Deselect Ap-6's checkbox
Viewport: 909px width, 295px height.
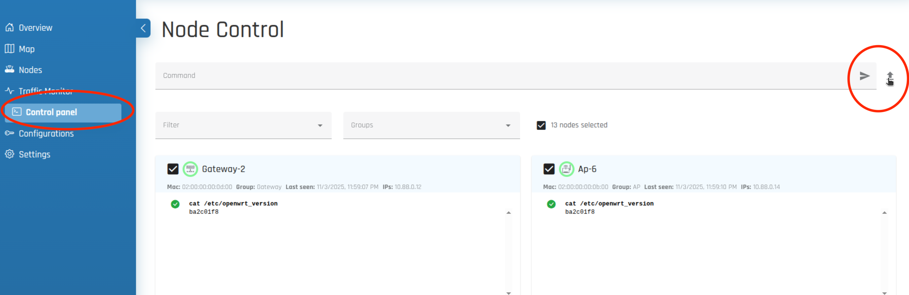pyautogui.click(x=549, y=169)
